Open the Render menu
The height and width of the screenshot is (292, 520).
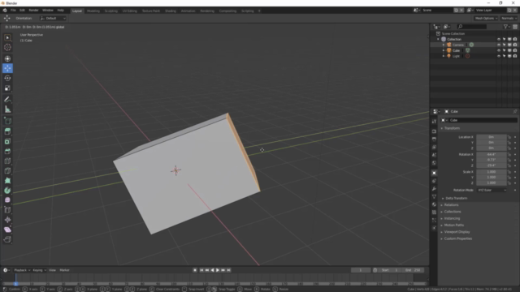coord(33,11)
